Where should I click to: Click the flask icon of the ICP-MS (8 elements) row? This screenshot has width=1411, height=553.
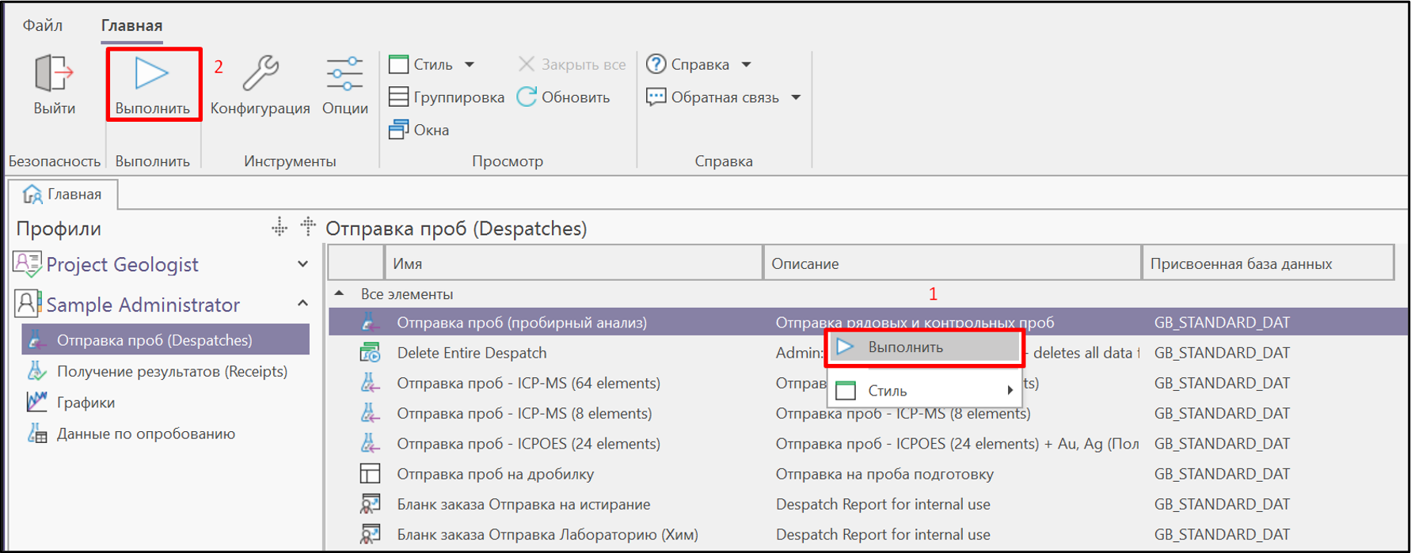[369, 413]
